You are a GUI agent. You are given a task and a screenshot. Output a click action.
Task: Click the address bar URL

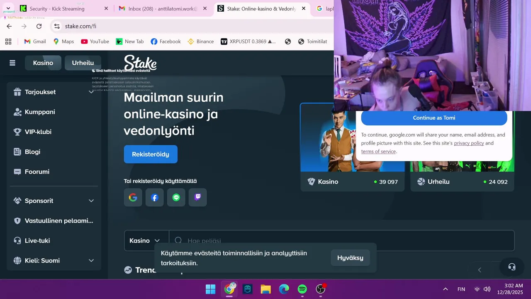tap(80, 26)
